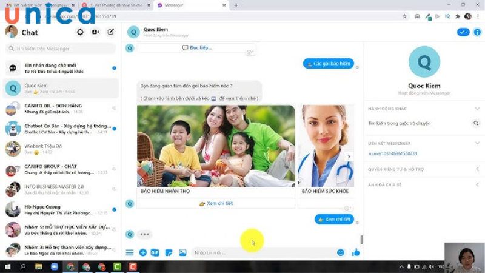Click the chat scrollbar thumb
The height and width of the screenshot is (273, 485).
coord(361,239)
